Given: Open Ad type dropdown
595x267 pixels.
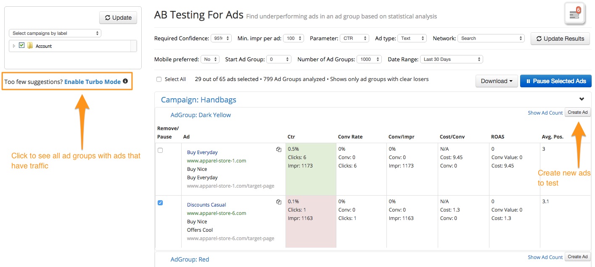Looking at the screenshot, I should [x=412, y=38].
